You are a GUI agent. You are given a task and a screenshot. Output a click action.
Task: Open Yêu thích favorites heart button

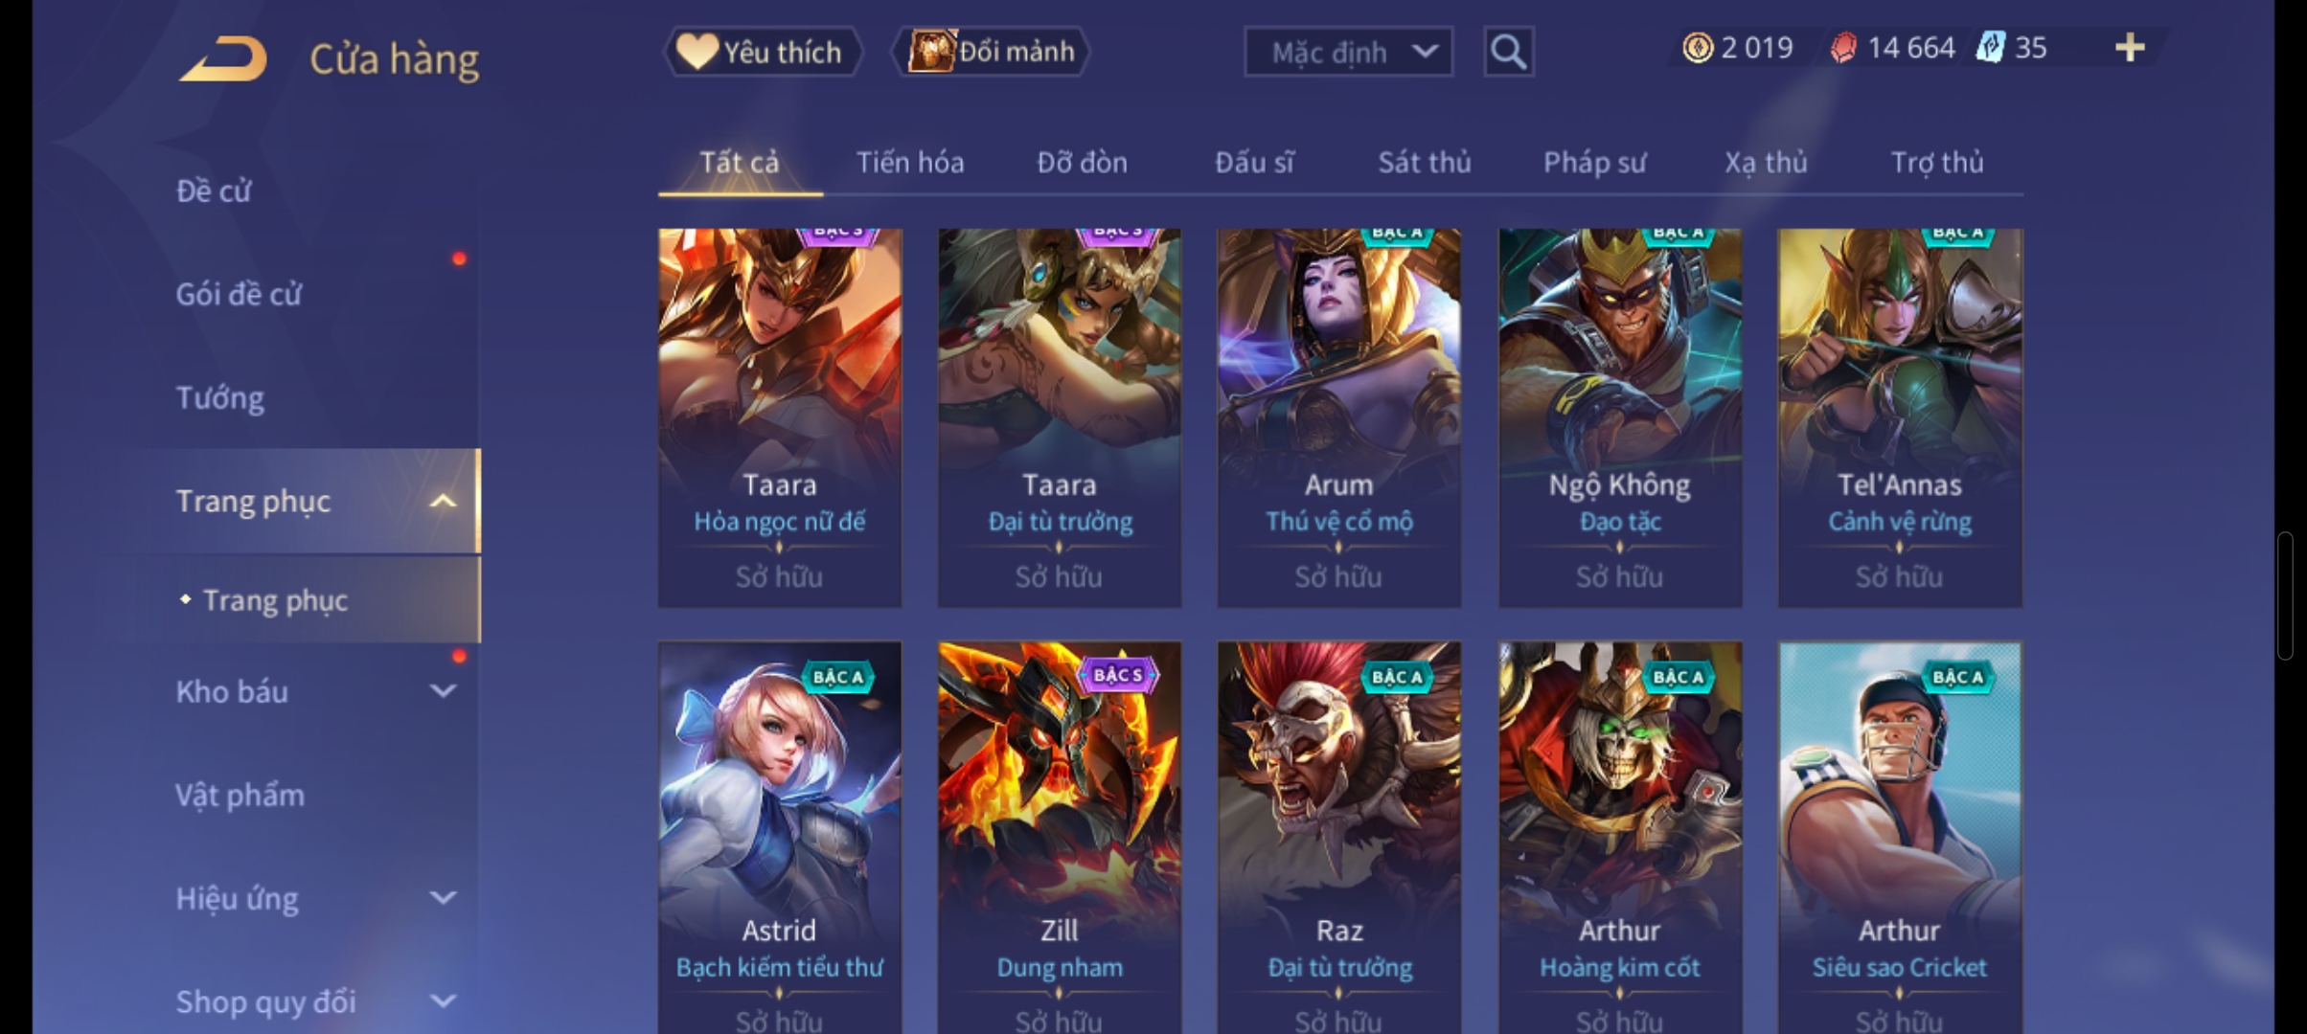click(763, 52)
